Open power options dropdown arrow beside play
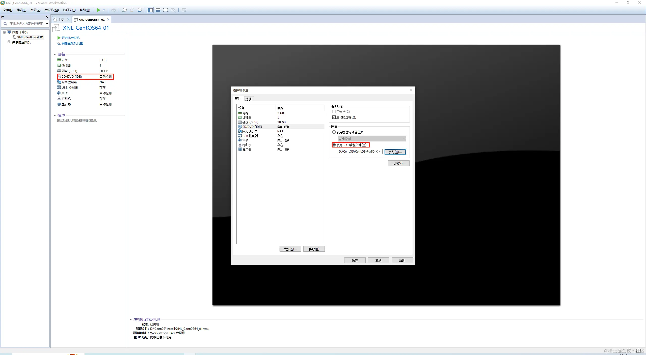The image size is (646, 355). click(x=104, y=10)
